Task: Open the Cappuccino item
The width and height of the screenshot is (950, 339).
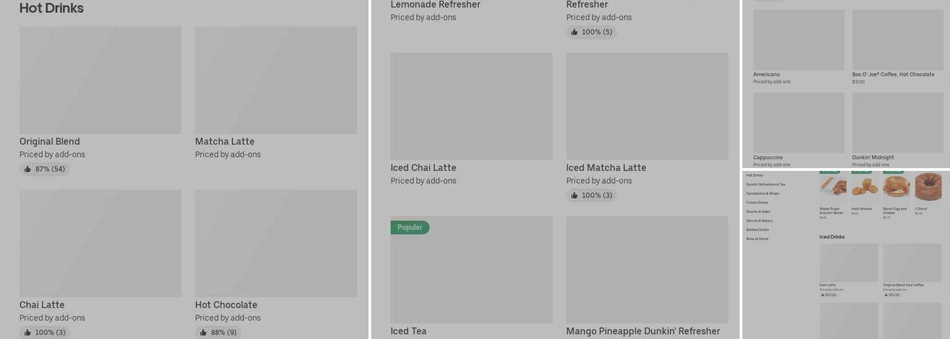Action: click(799, 129)
